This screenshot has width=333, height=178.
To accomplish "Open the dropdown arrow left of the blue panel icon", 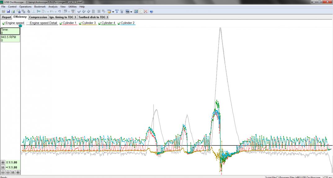I will coord(131,12).
